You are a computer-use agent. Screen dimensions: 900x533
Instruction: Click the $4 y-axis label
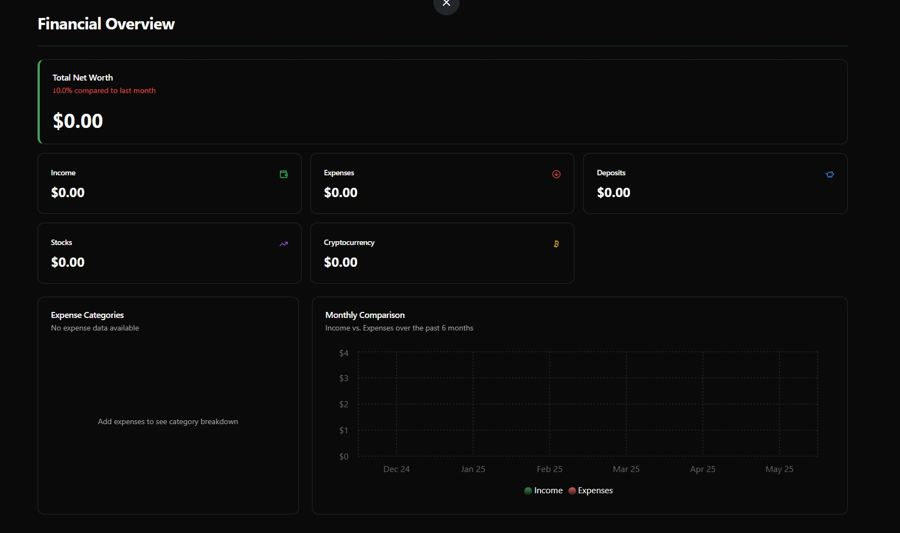[x=344, y=353]
